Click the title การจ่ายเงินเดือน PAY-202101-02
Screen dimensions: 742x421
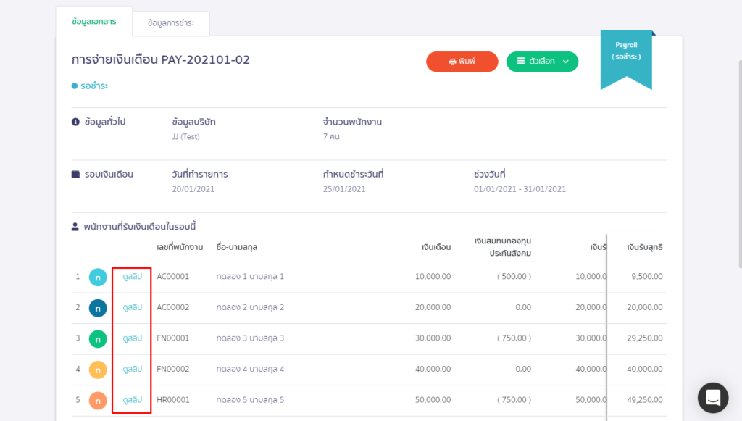click(160, 59)
